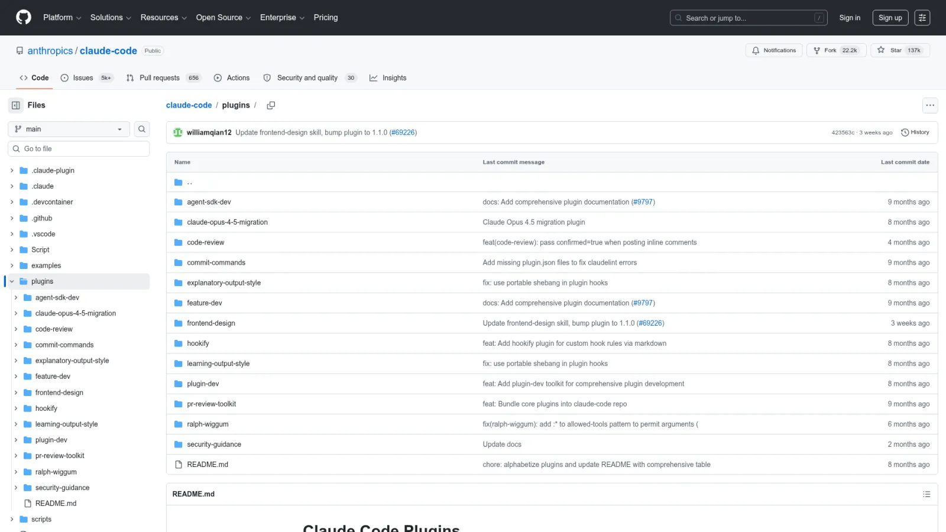Select plugin-dev in the file tree
Viewport: 946px width, 532px height.
(x=51, y=440)
